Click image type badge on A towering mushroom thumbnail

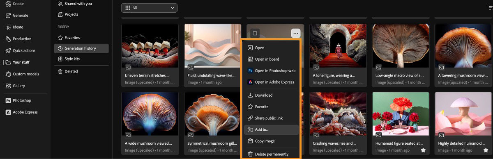(441, 67)
